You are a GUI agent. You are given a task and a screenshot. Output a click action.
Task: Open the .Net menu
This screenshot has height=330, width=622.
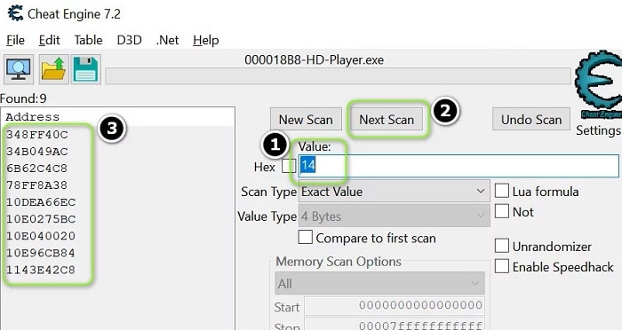coord(167,40)
